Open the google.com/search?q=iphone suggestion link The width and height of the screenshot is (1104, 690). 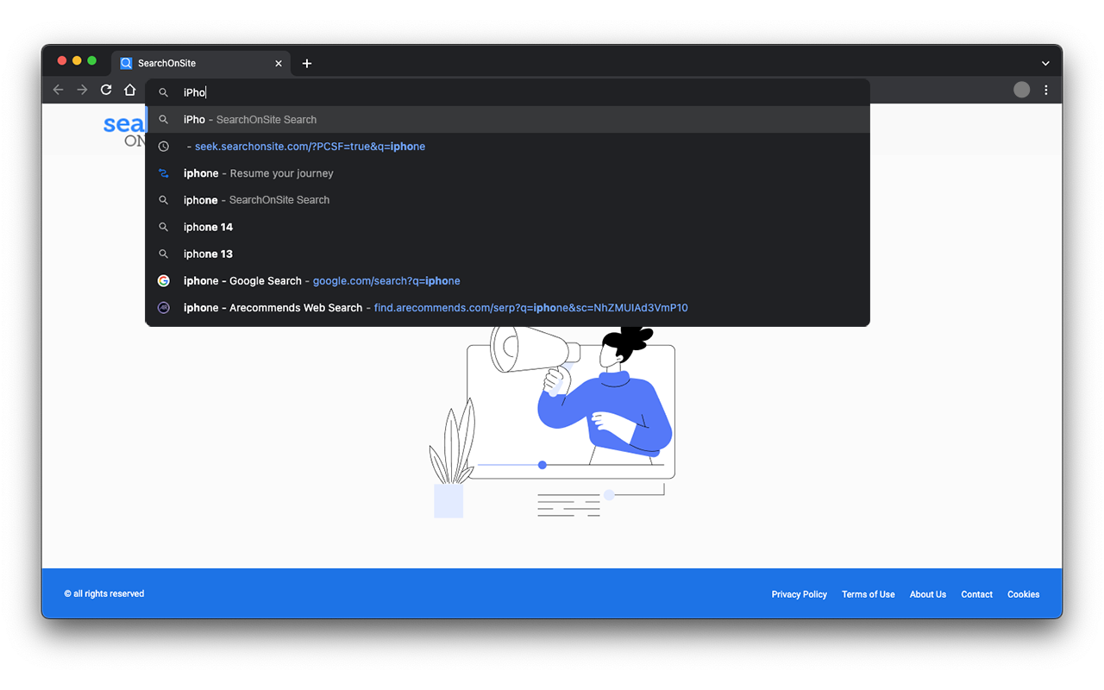coord(386,280)
